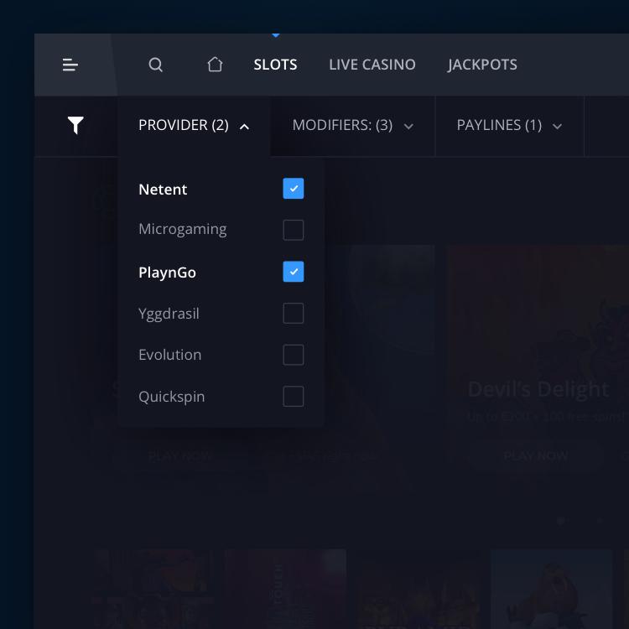Go to the Jackpots tab

[482, 65]
